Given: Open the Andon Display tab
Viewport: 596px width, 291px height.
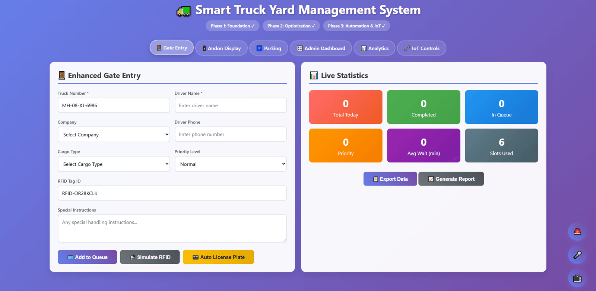Looking at the screenshot, I should (x=221, y=48).
